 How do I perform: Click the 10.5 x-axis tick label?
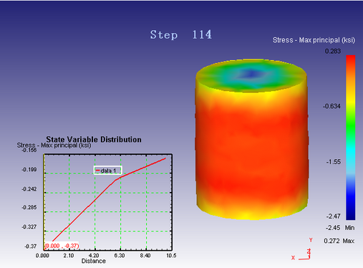(171, 256)
